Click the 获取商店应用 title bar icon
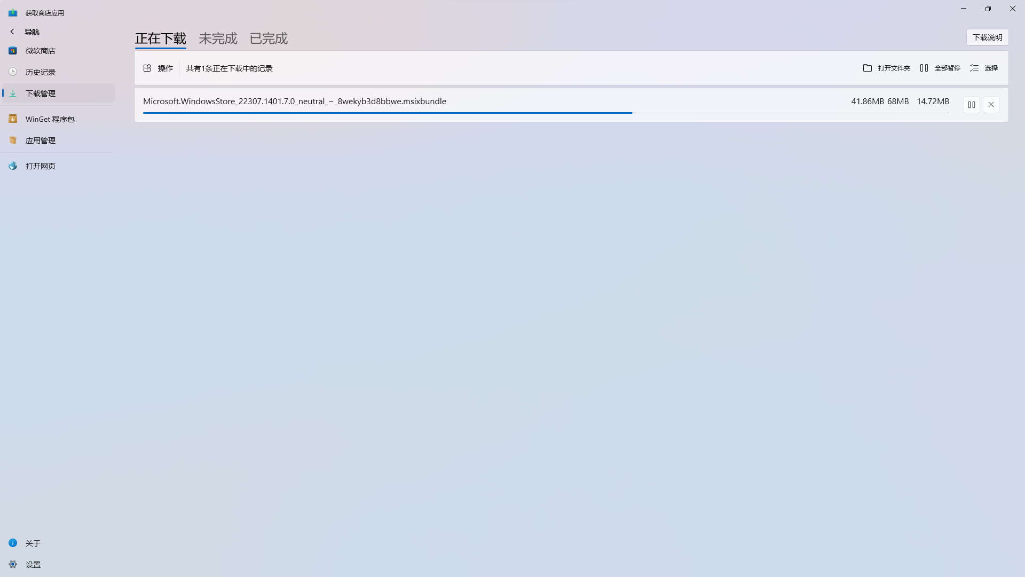The width and height of the screenshot is (1025, 577). point(12,12)
